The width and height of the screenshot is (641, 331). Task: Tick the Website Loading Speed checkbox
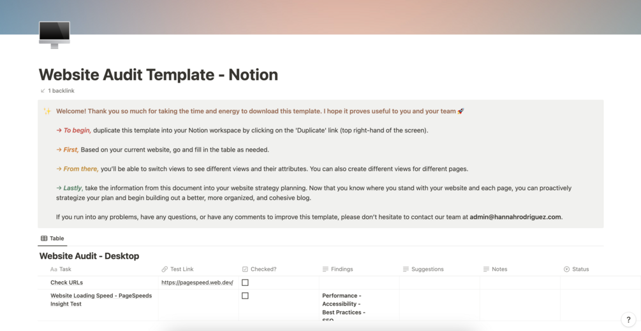tap(245, 296)
